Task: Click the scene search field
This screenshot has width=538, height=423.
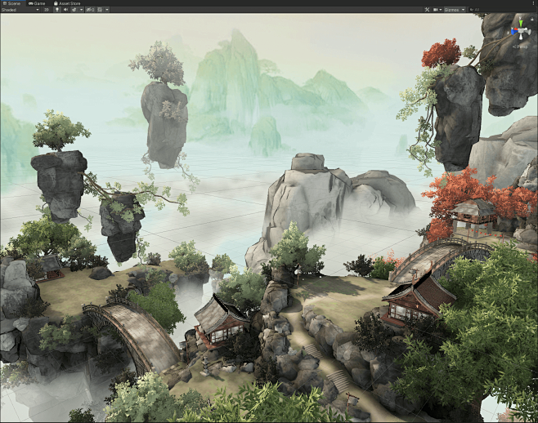Action: (x=502, y=10)
